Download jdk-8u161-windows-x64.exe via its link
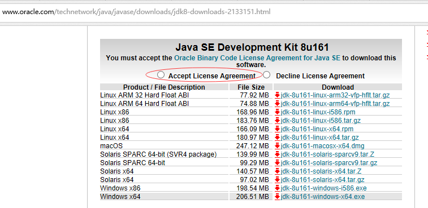The image size is (428, 208). tap(323, 197)
